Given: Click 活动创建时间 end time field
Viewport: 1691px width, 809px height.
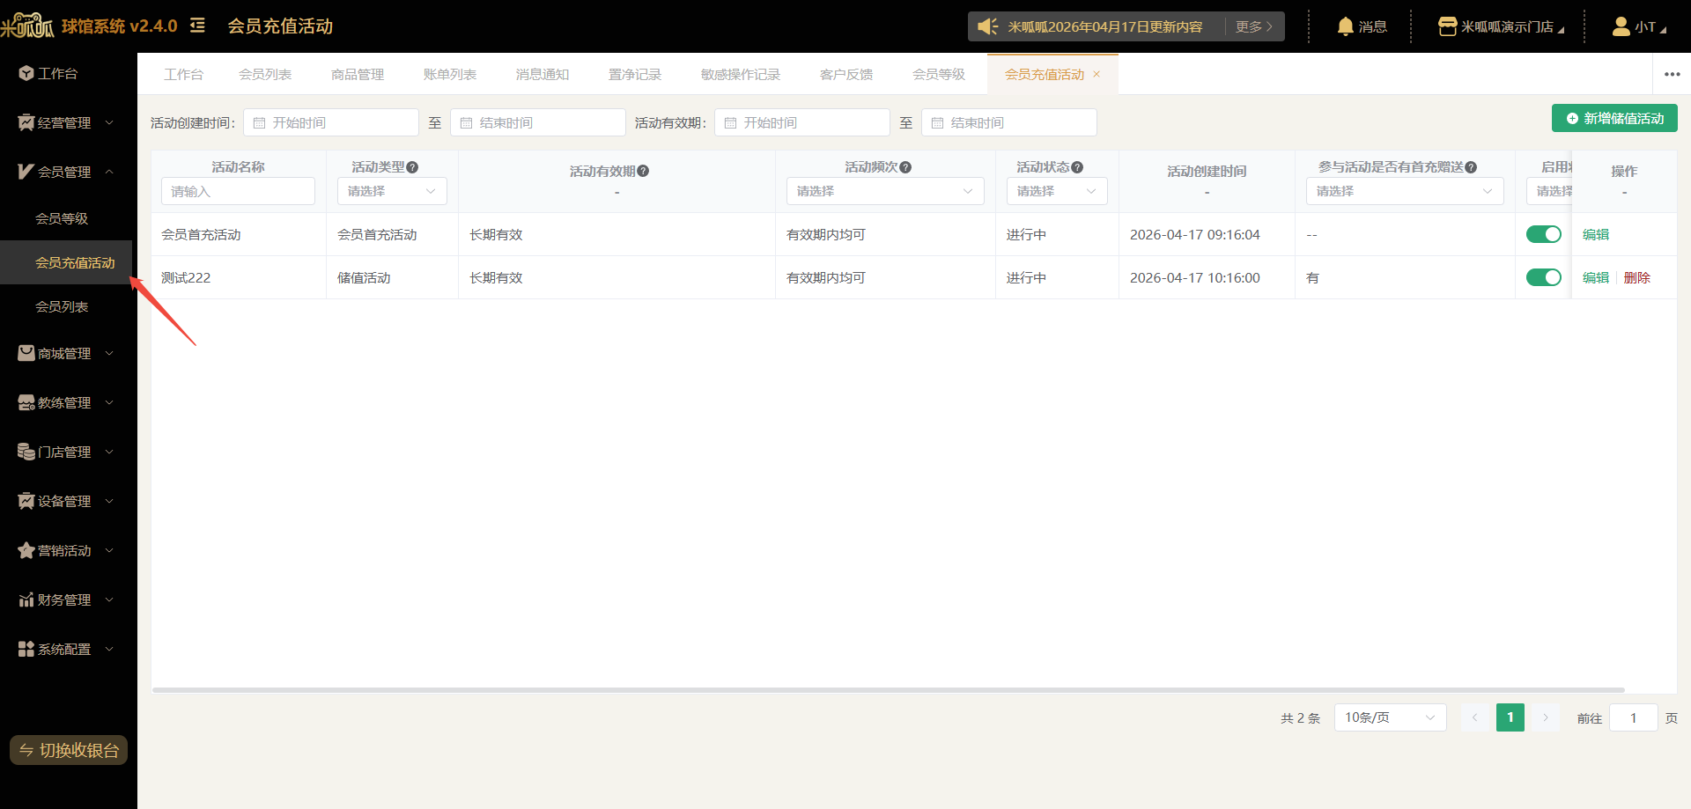Looking at the screenshot, I should pyautogui.click(x=538, y=122).
